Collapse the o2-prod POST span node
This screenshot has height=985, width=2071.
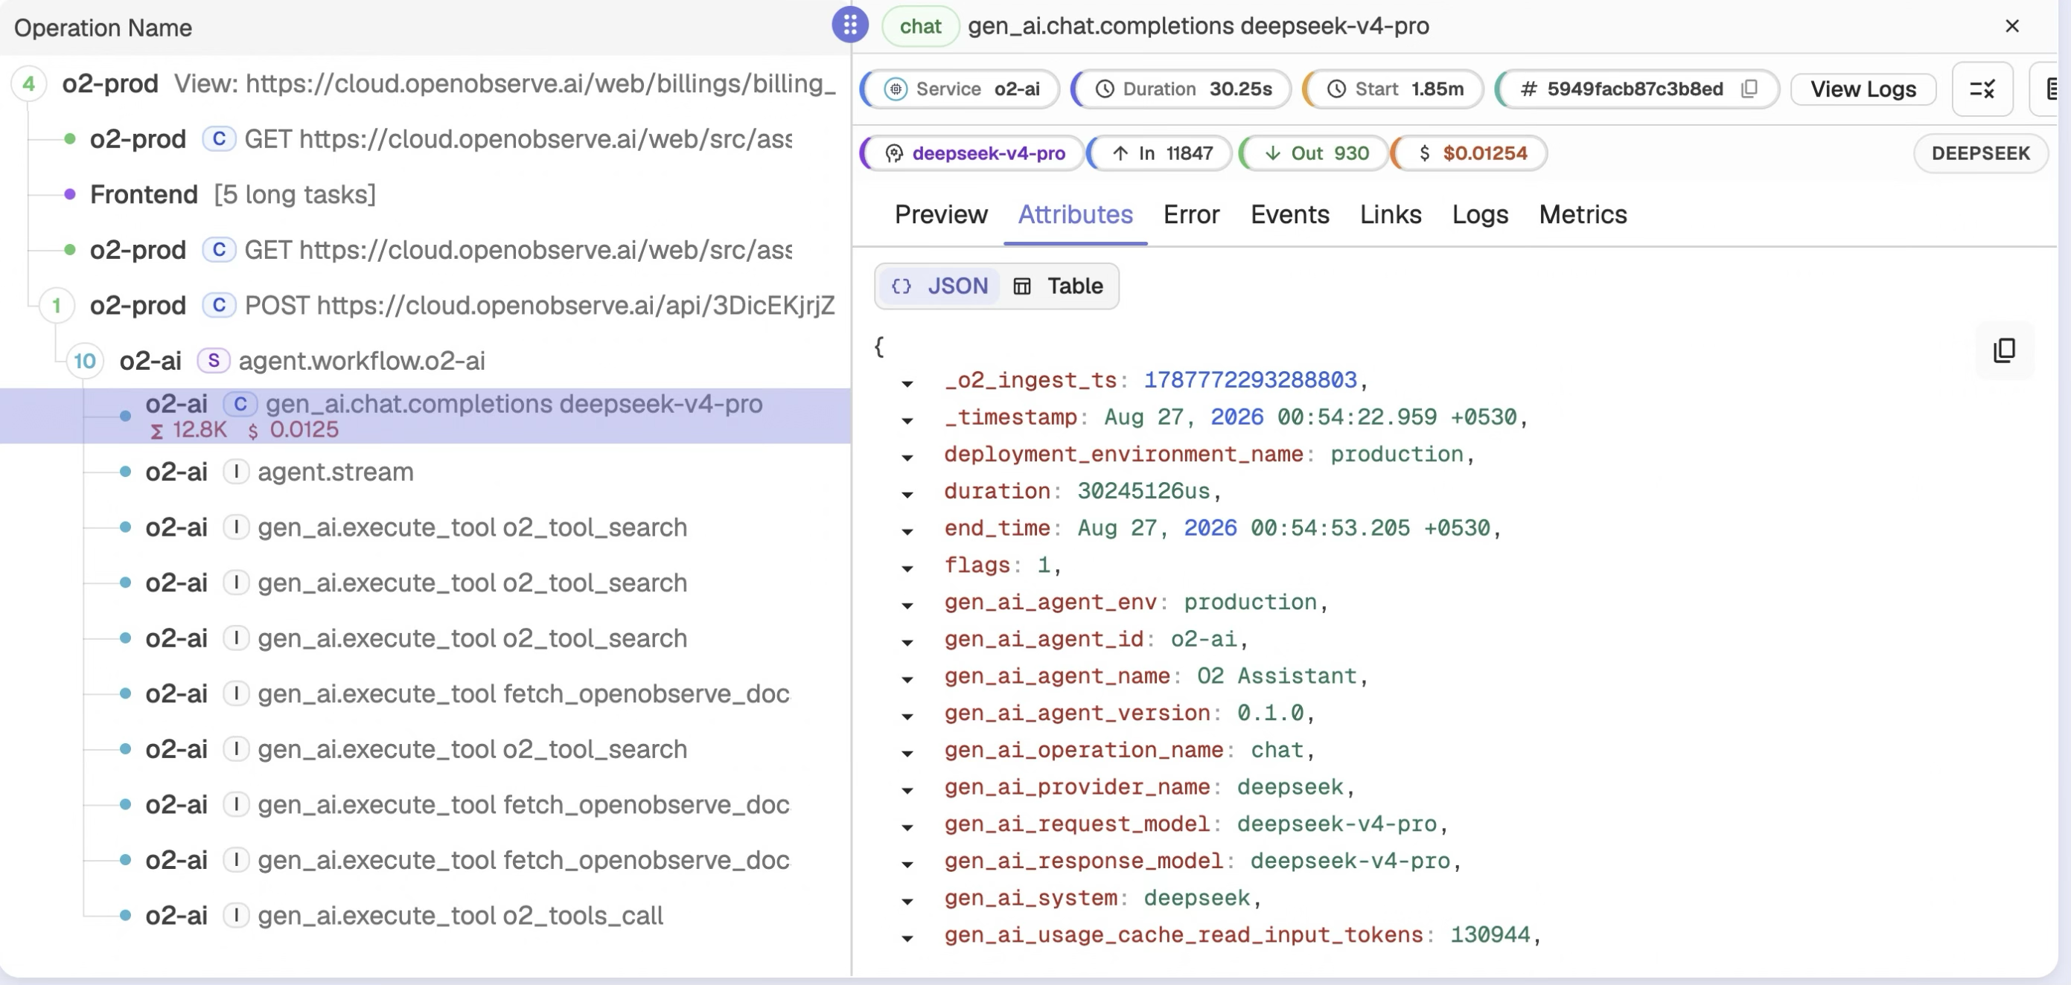[57, 305]
